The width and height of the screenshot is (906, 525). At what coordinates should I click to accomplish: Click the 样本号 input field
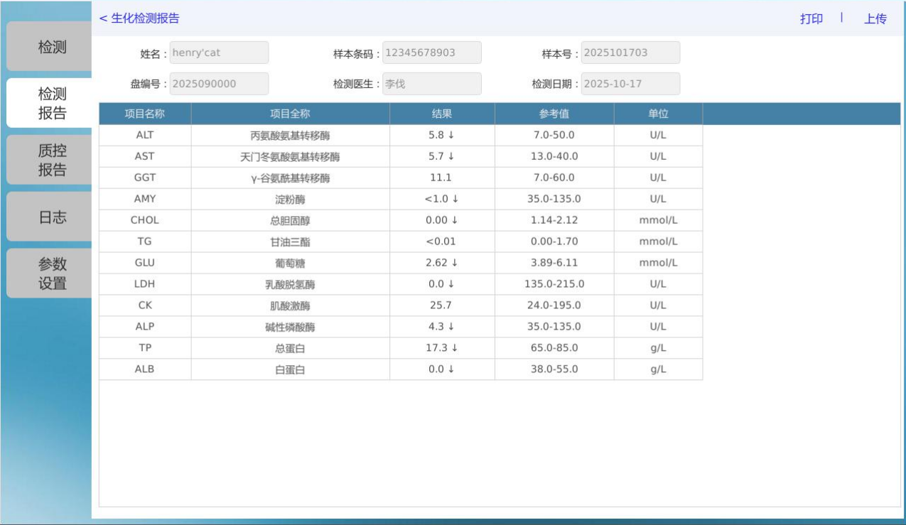(x=630, y=53)
